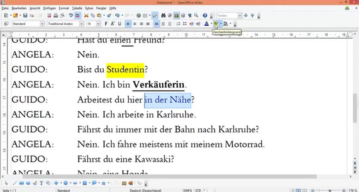Open Find & Replace binoculars icon
The width and height of the screenshot is (359, 192).
[163, 16]
